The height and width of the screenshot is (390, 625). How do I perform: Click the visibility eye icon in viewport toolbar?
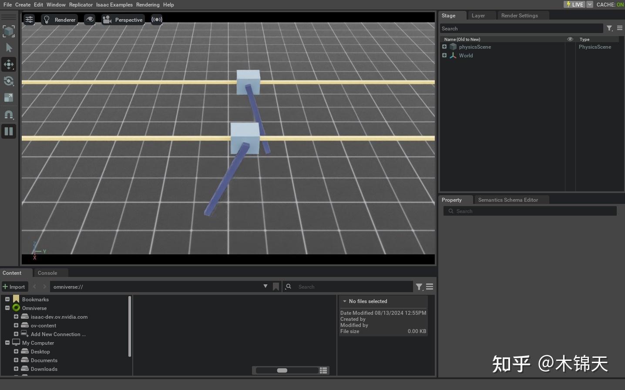coord(90,19)
